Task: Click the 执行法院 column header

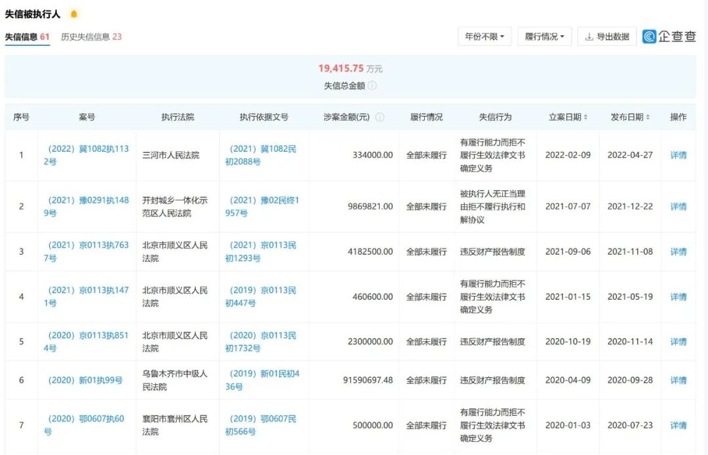Action: [x=178, y=117]
